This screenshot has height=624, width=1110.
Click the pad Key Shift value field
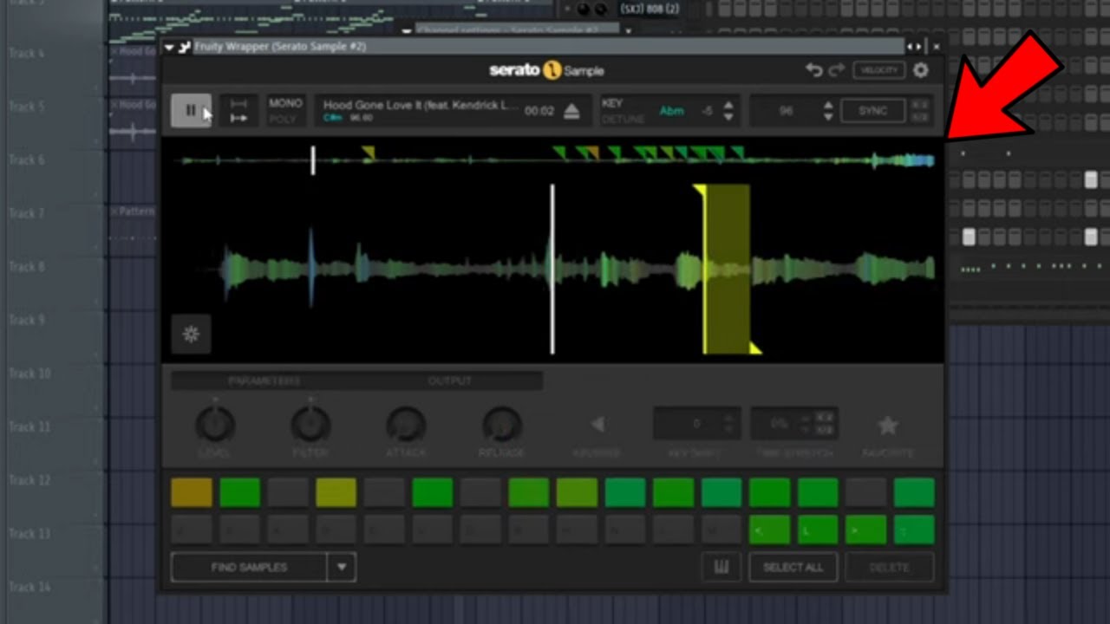click(696, 424)
